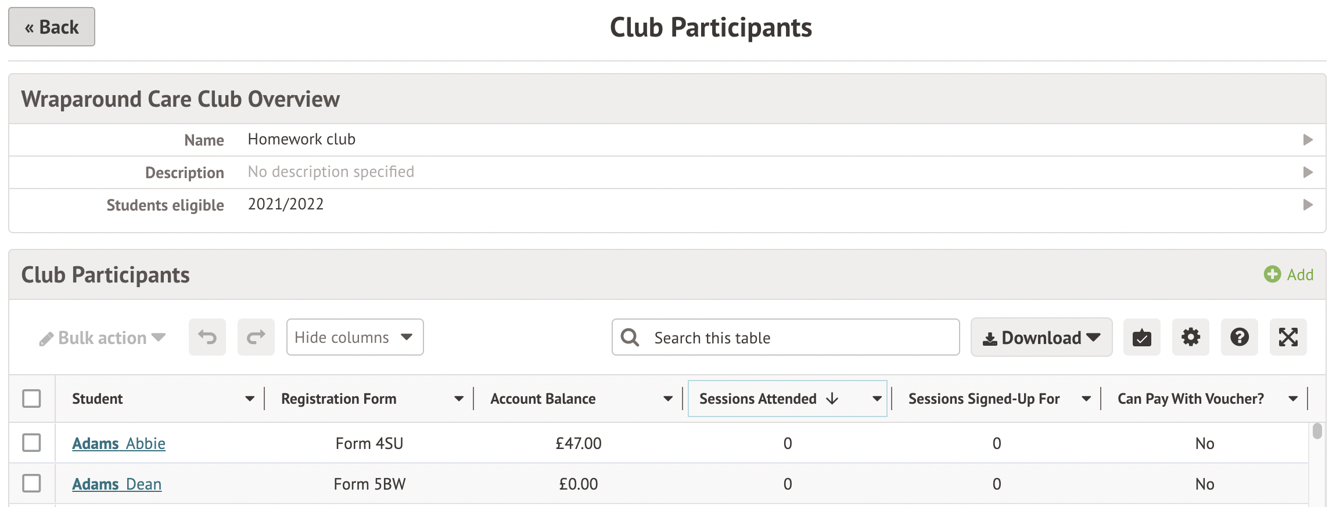The height and width of the screenshot is (507, 1336).
Task: Expand table to fullscreen icon
Action: coord(1288,337)
